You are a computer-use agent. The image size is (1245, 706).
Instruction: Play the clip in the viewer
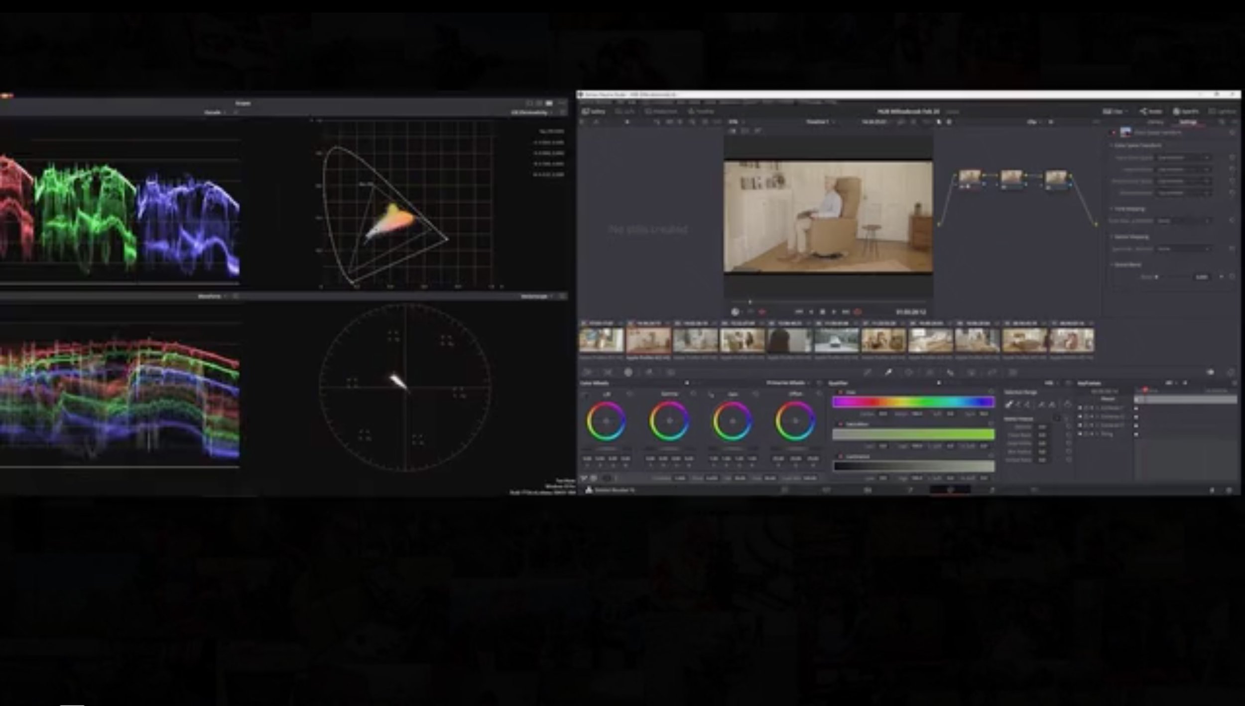click(834, 312)
